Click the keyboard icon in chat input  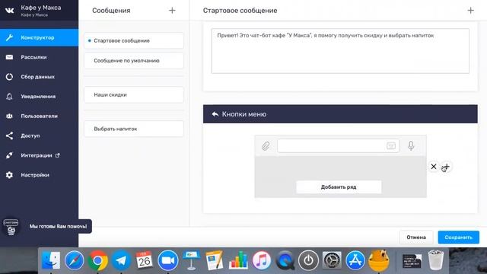pos(391,145)
